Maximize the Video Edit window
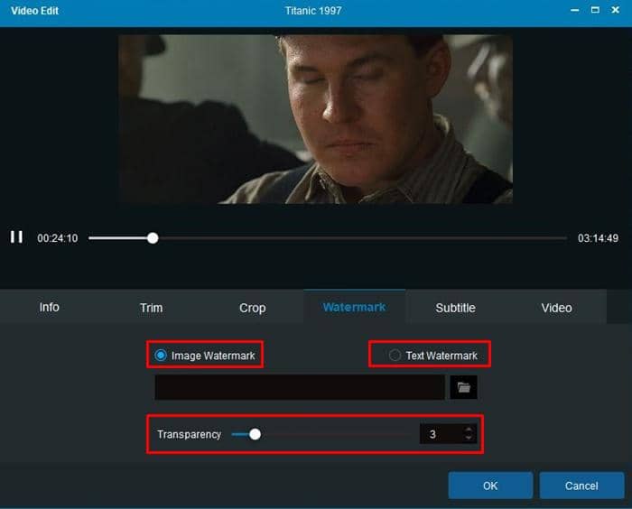632x509 pixels. pyautogui.click(x=595, y=10)
